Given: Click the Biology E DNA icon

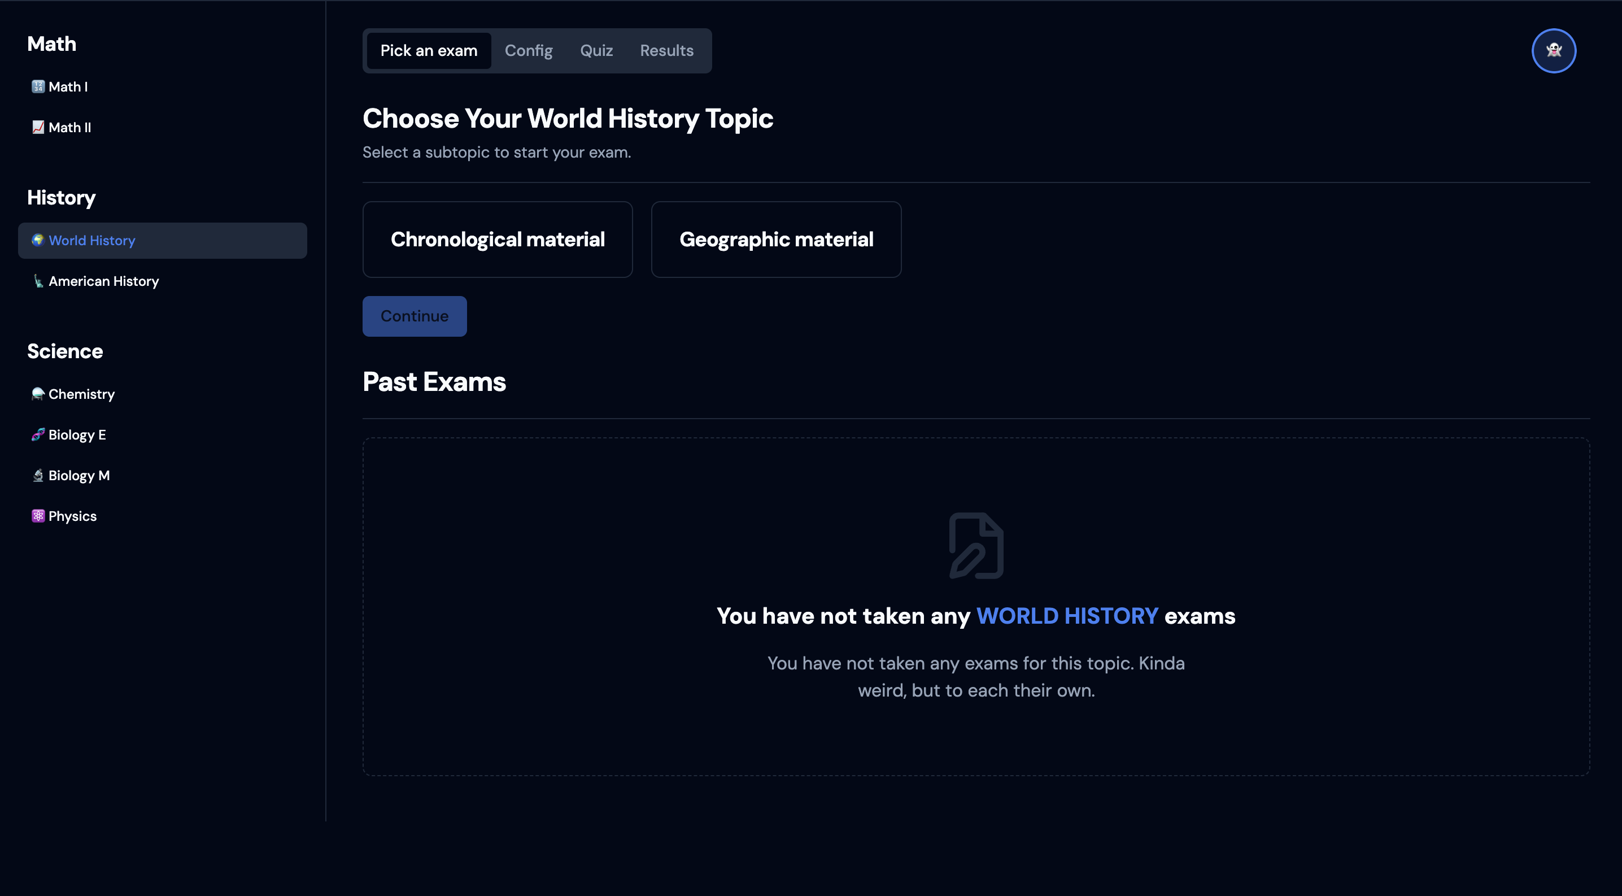Looking at the screenshot, I should tap(38, 434).
